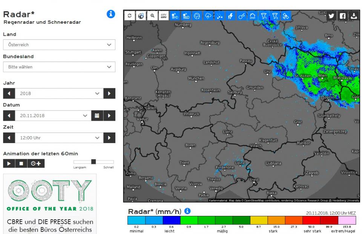Play the 60 minute radar animation
Screen dimensions: 362x234
[9, 163]
